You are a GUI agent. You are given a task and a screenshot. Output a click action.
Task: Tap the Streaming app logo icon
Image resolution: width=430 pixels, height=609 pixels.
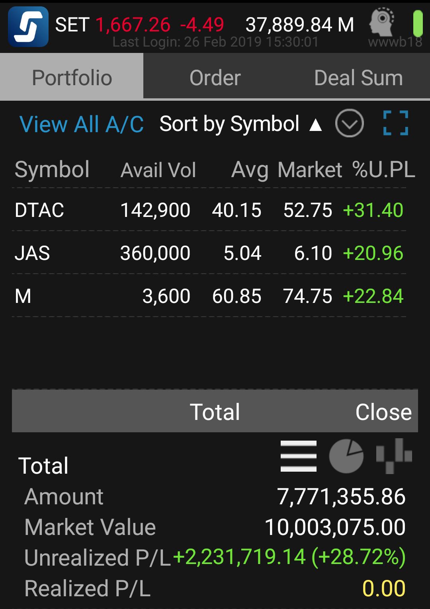[x=28, y=27]
